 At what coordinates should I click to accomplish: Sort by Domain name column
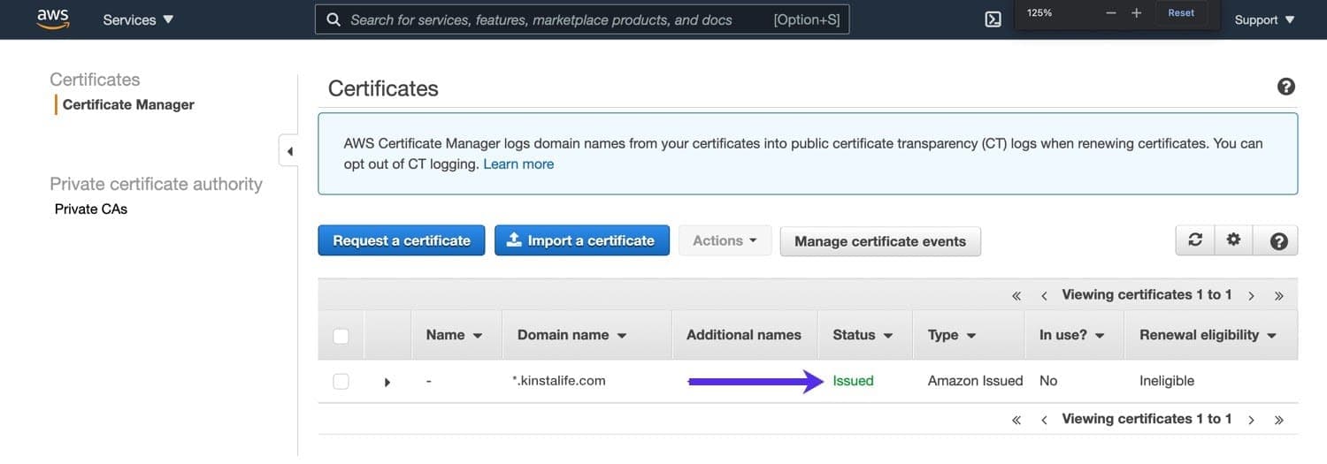[571, 335]
